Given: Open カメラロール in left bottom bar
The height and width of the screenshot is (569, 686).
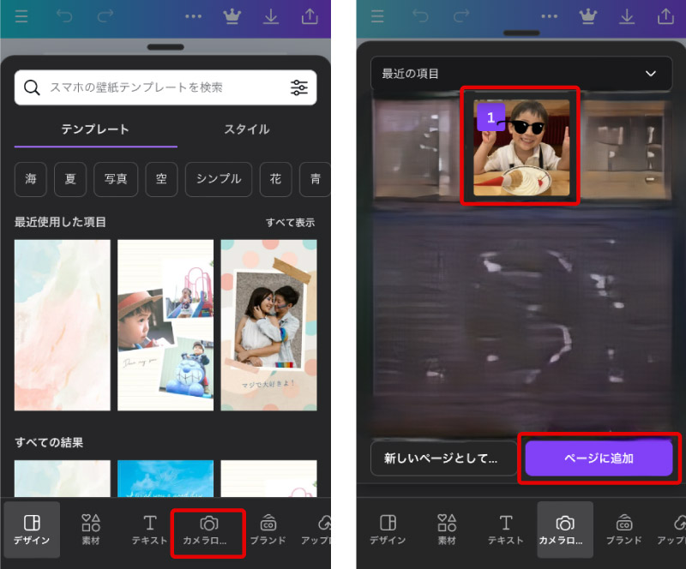Looking at the screenshot, I should (208, 530).
